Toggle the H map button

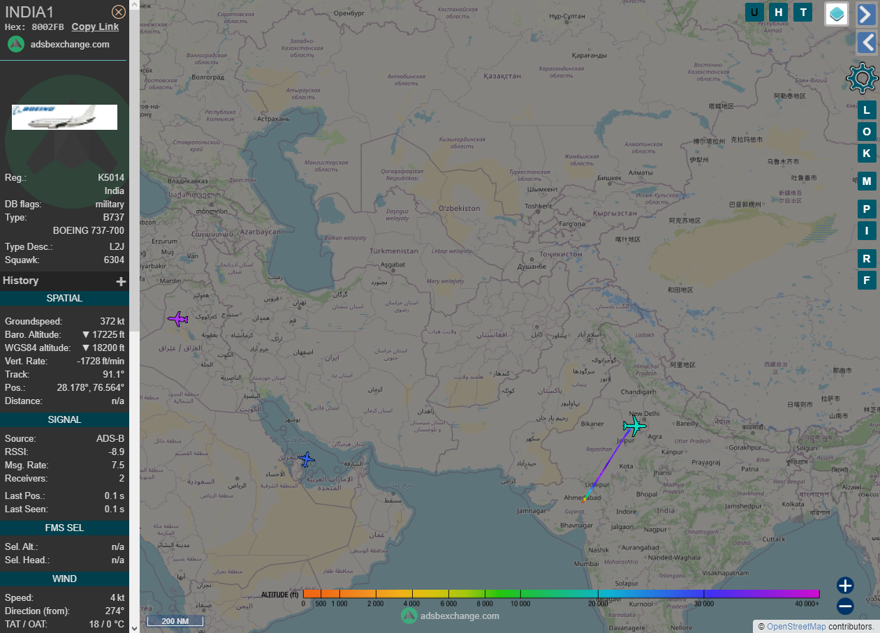779,12
